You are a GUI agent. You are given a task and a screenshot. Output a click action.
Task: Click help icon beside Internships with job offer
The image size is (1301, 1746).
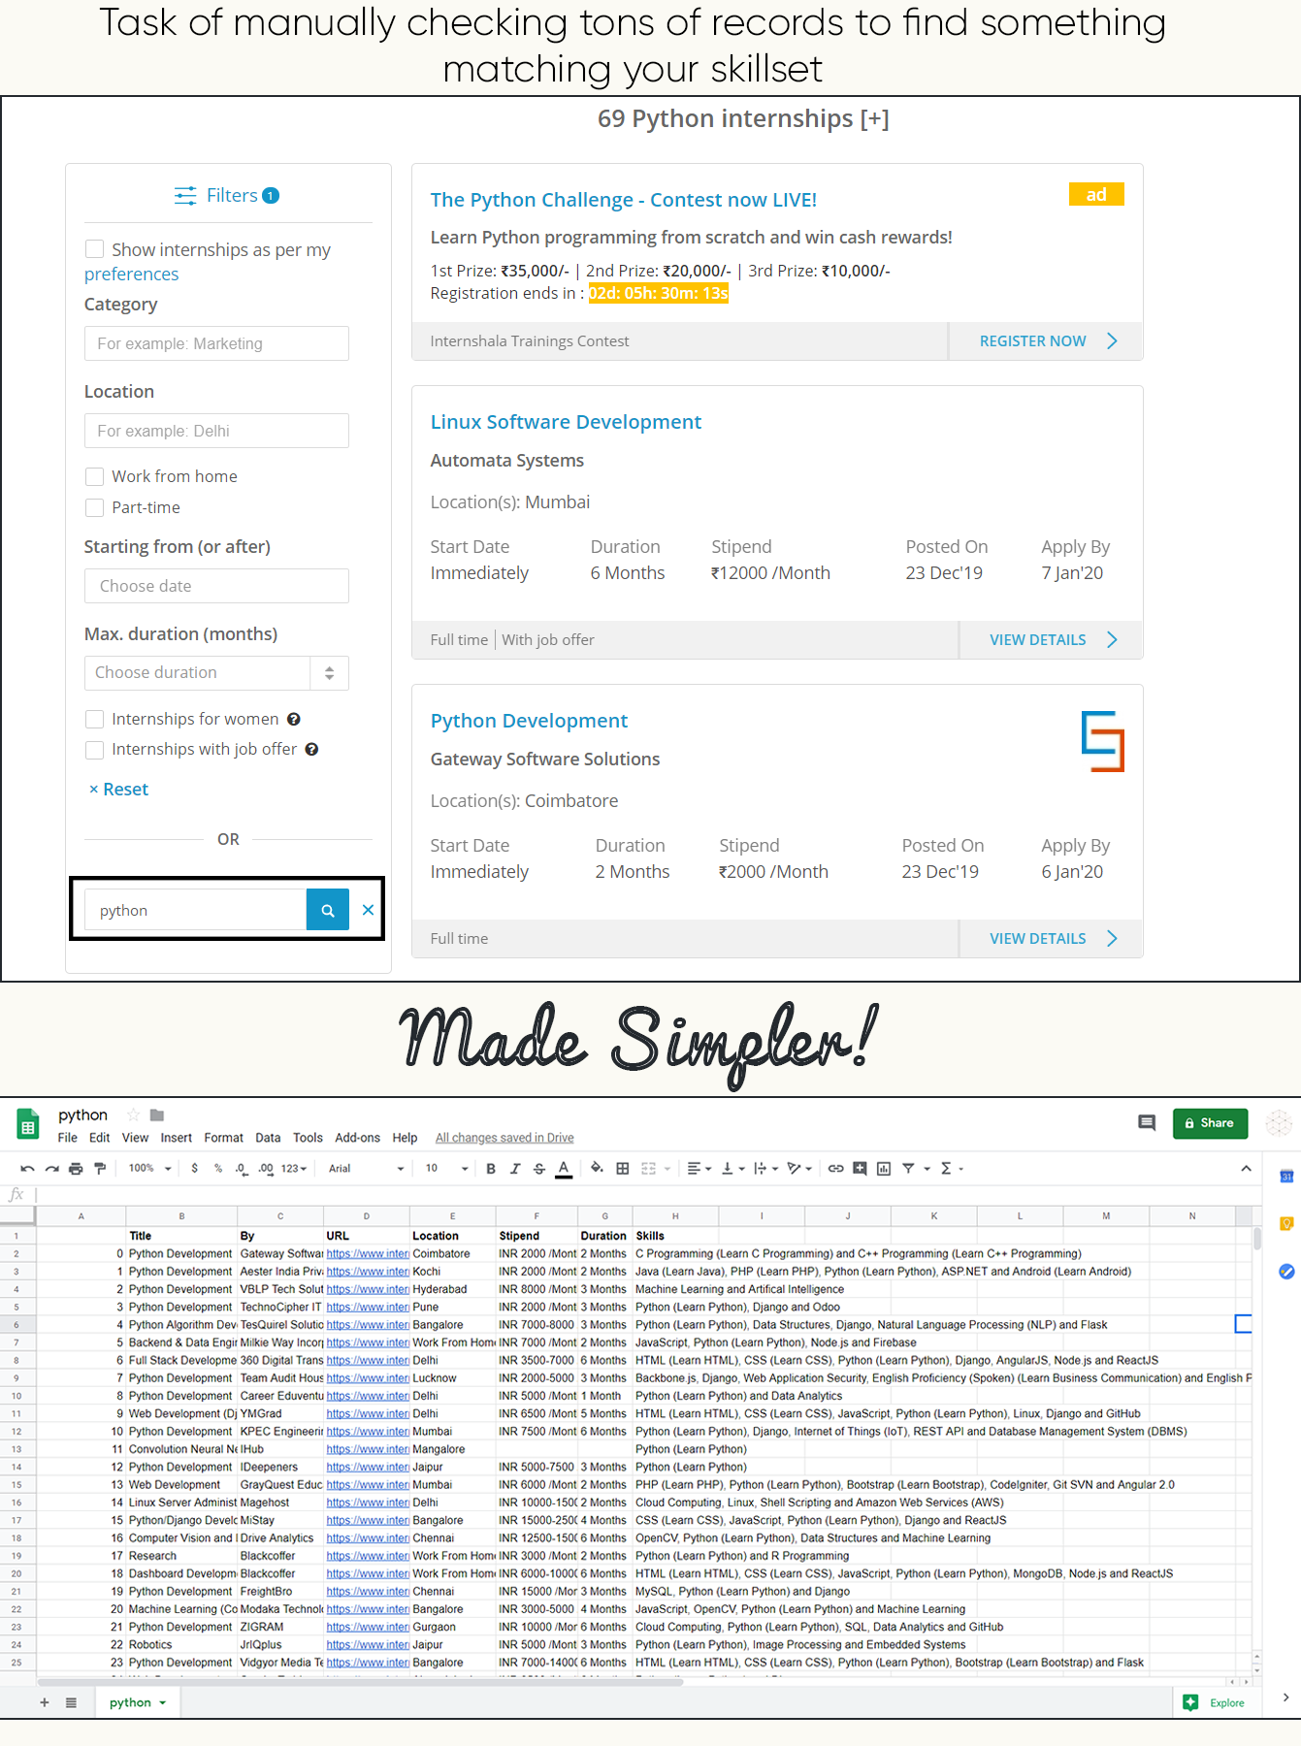click(311, 749)
